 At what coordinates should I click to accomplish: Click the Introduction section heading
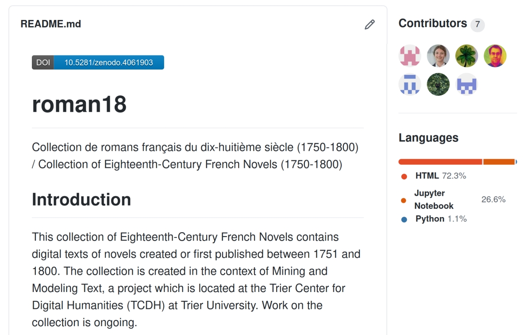(x=81, y=199)
